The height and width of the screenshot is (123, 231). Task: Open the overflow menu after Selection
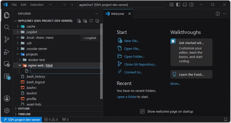tap(50, 5)
